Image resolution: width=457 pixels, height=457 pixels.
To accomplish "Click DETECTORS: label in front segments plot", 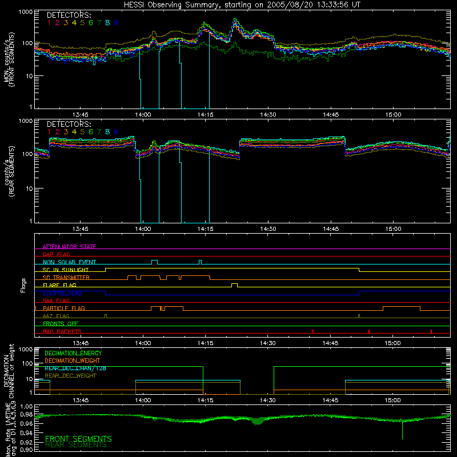I will click(69, 15).
